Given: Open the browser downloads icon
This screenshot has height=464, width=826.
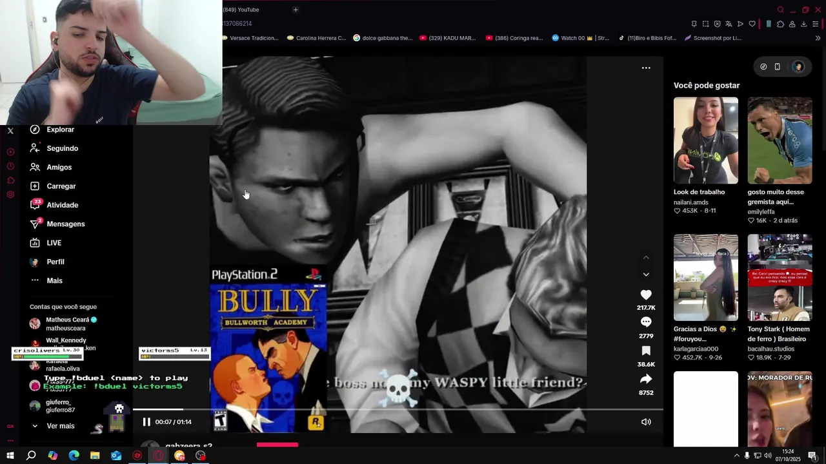Looking at the screenshot, I should point(803,24).
